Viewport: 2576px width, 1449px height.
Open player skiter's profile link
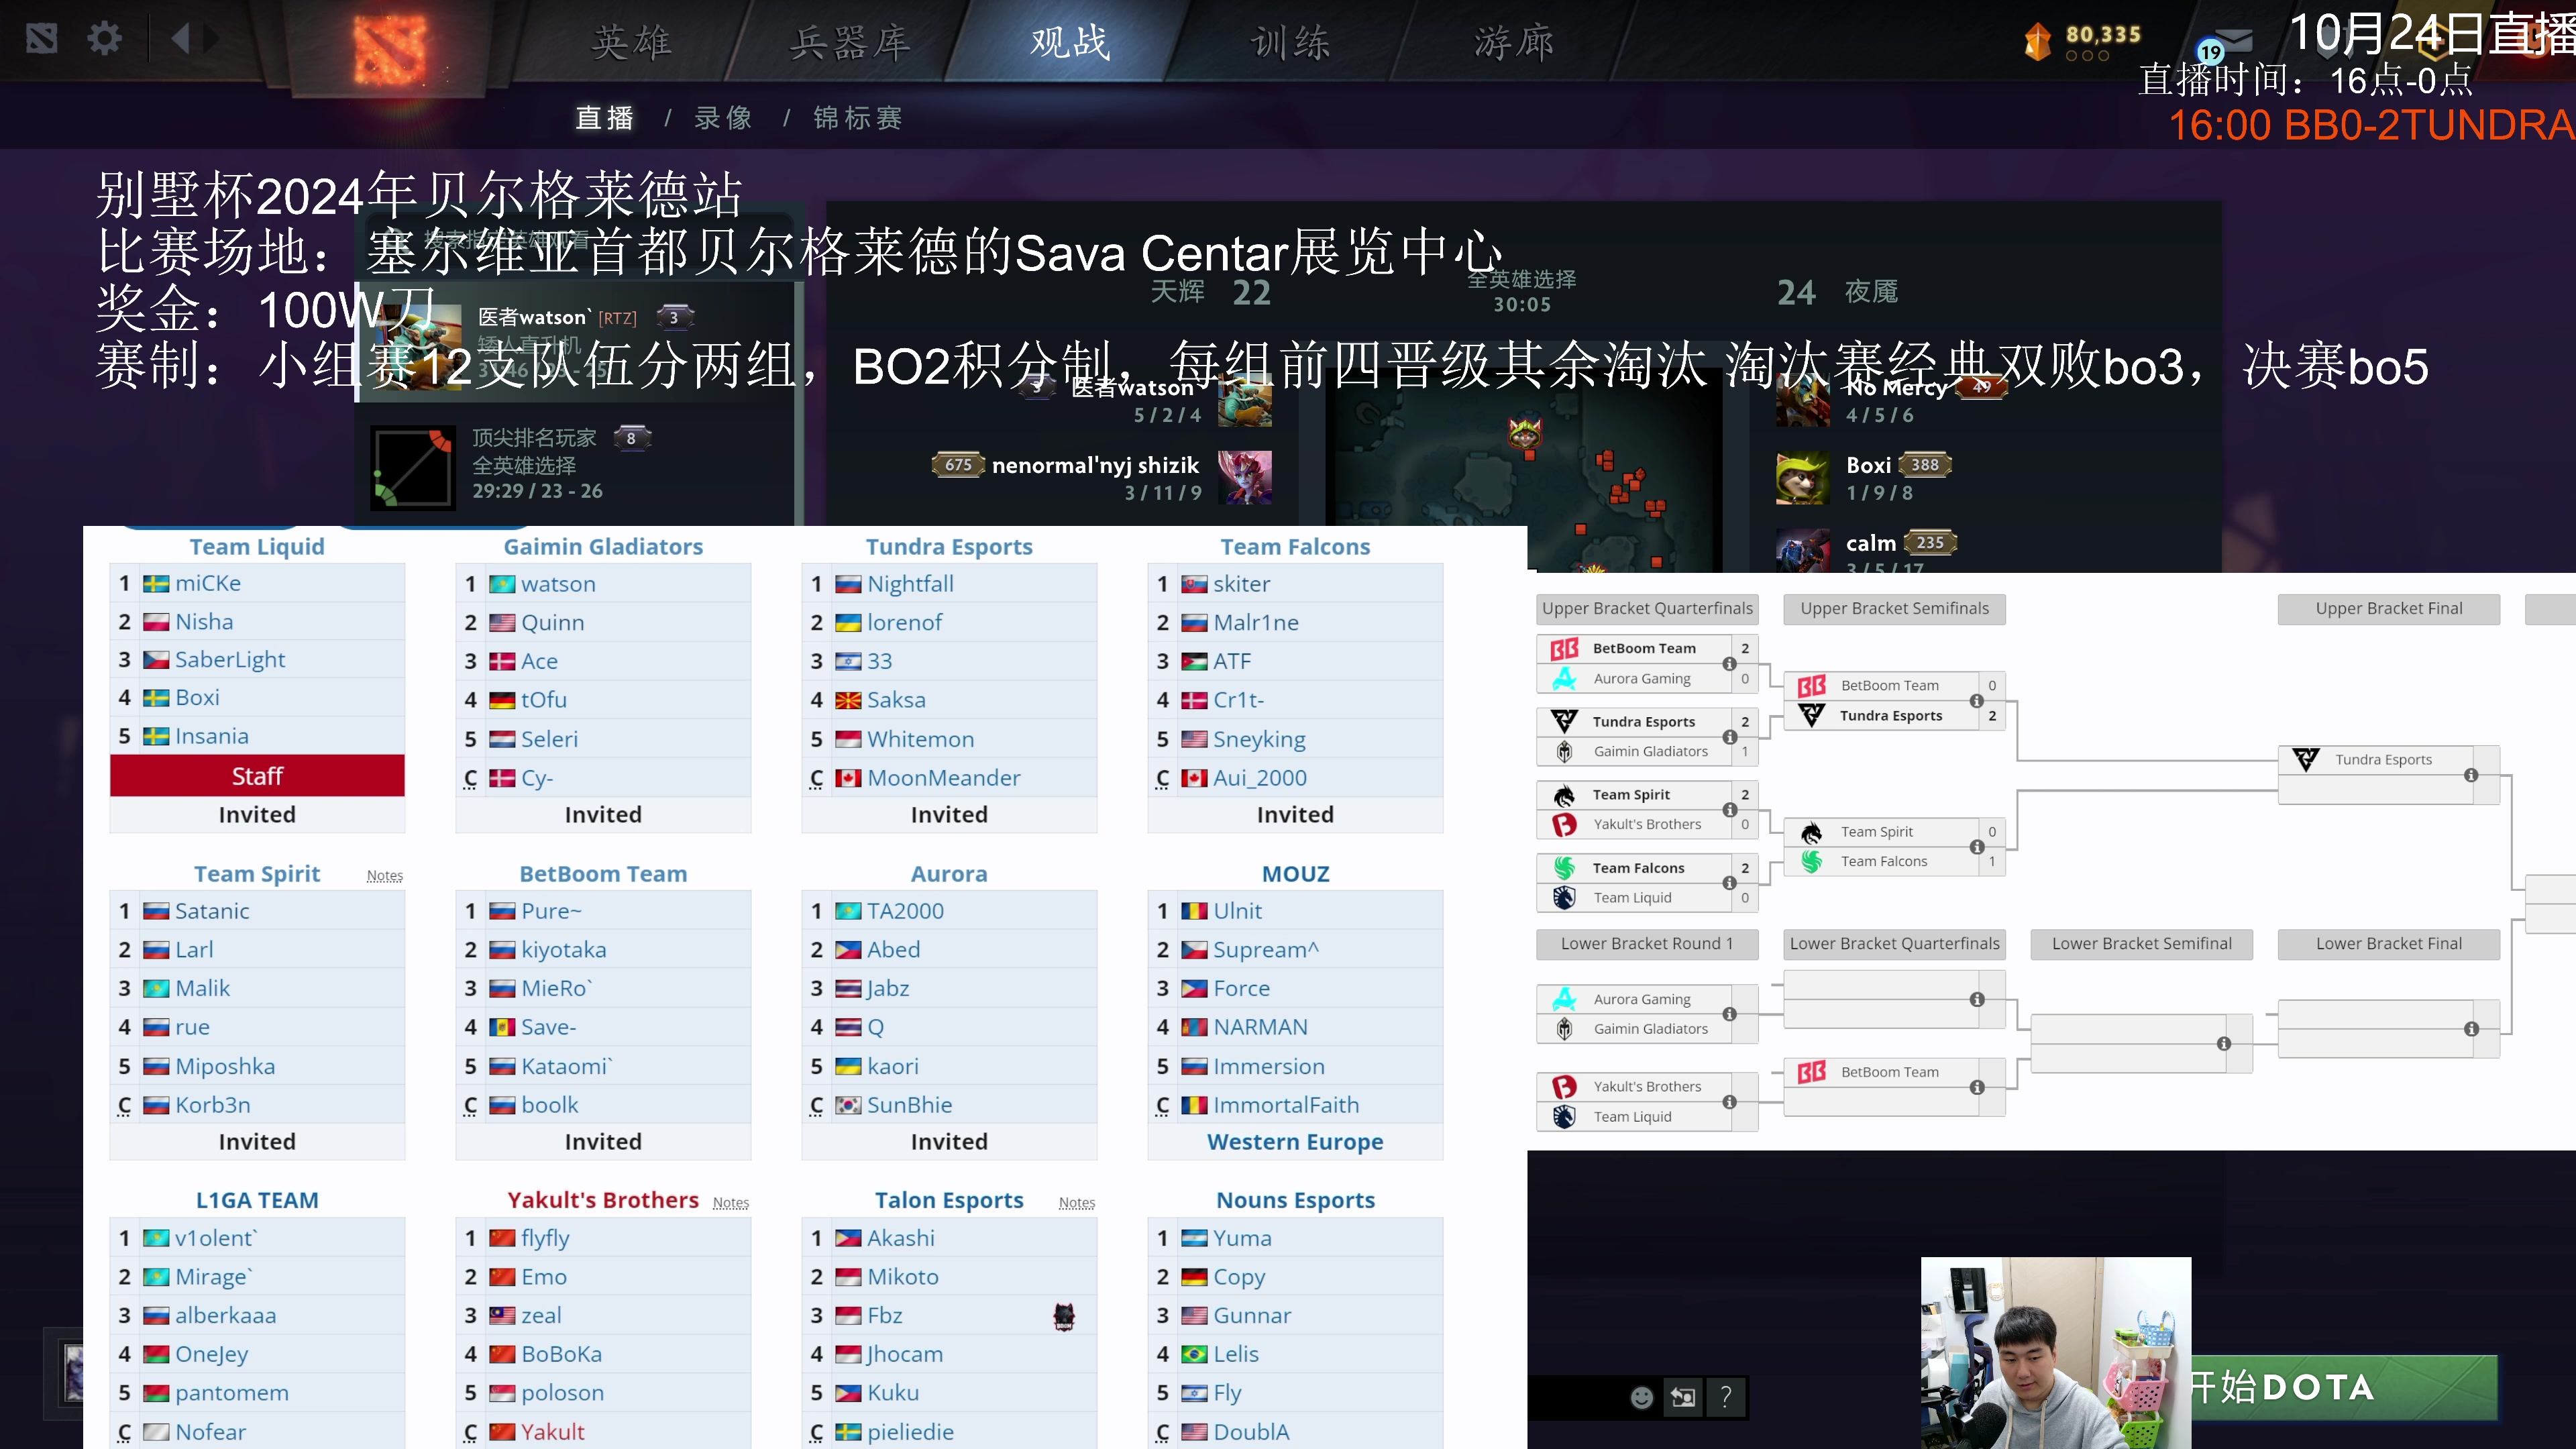pyautogui.click(x=1242, y=583)
